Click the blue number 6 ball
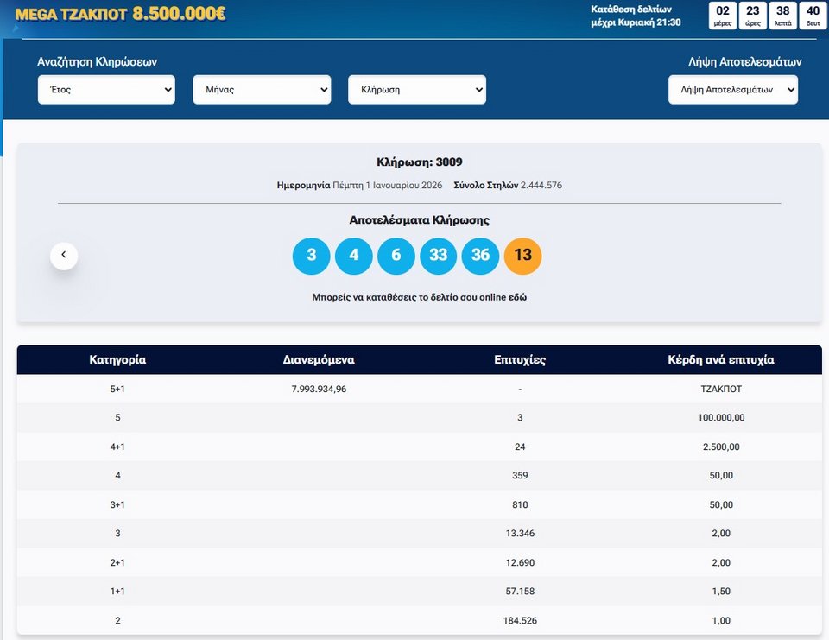Screen dimensions: 829x640 click(396, 256)
